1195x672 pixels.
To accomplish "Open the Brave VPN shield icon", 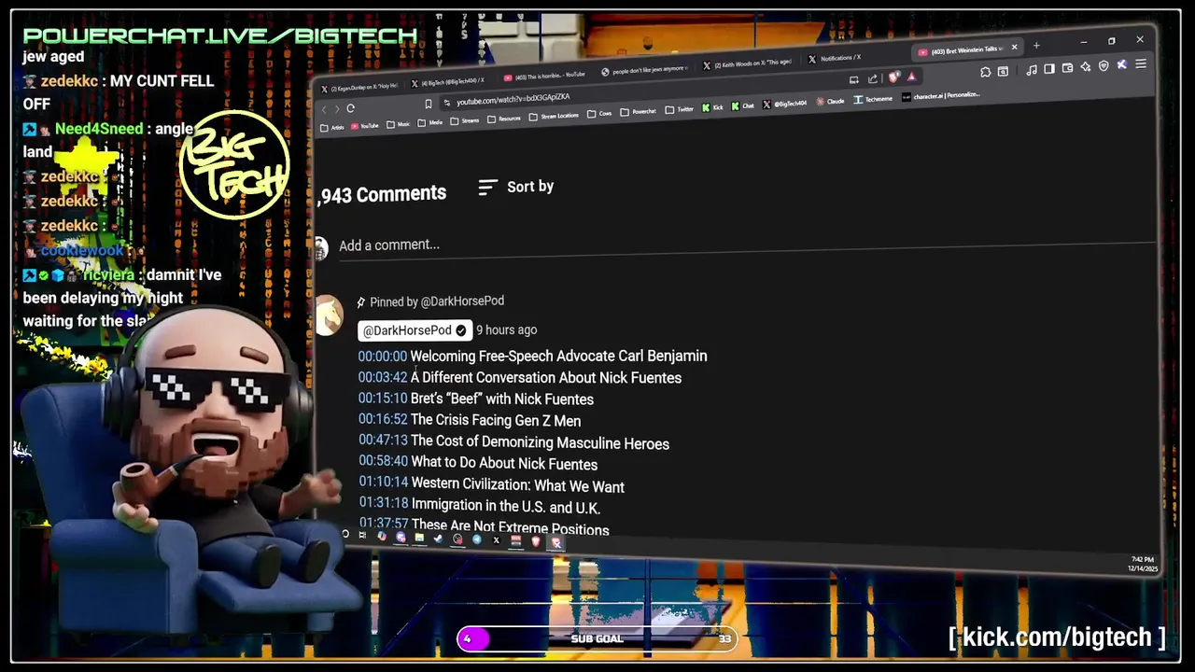I will click(x=1104, y=65).
